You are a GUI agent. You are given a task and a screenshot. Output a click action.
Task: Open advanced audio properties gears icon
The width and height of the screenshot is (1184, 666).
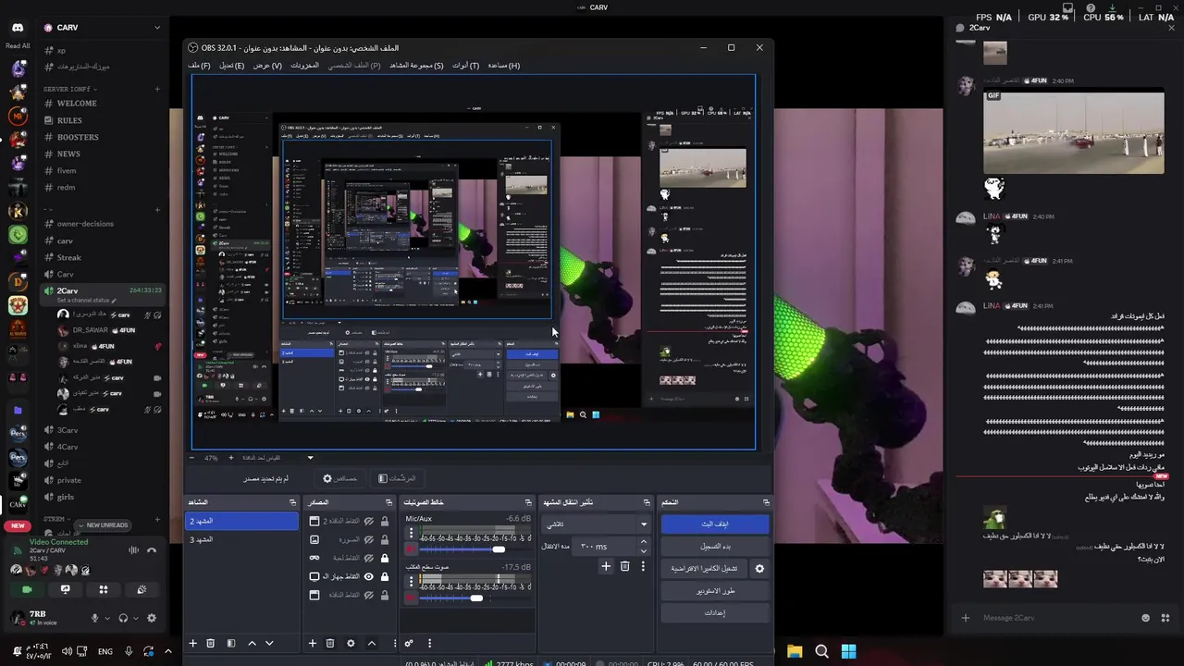409,643
